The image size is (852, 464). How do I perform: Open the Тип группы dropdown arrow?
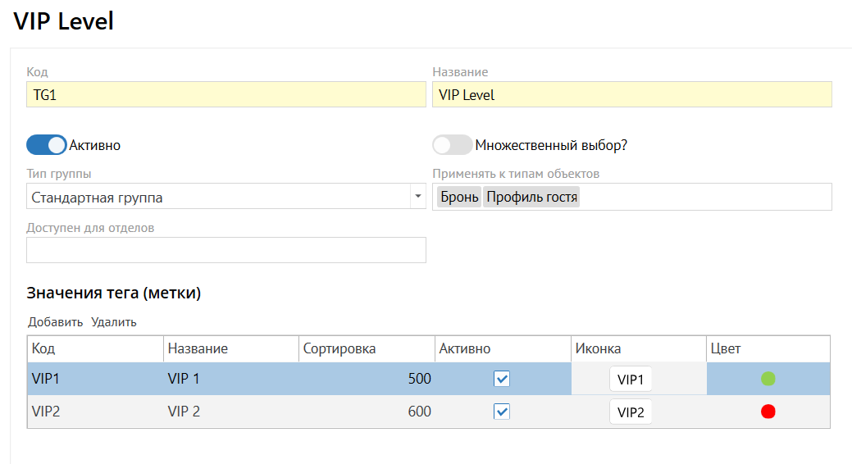click(417, 197)
